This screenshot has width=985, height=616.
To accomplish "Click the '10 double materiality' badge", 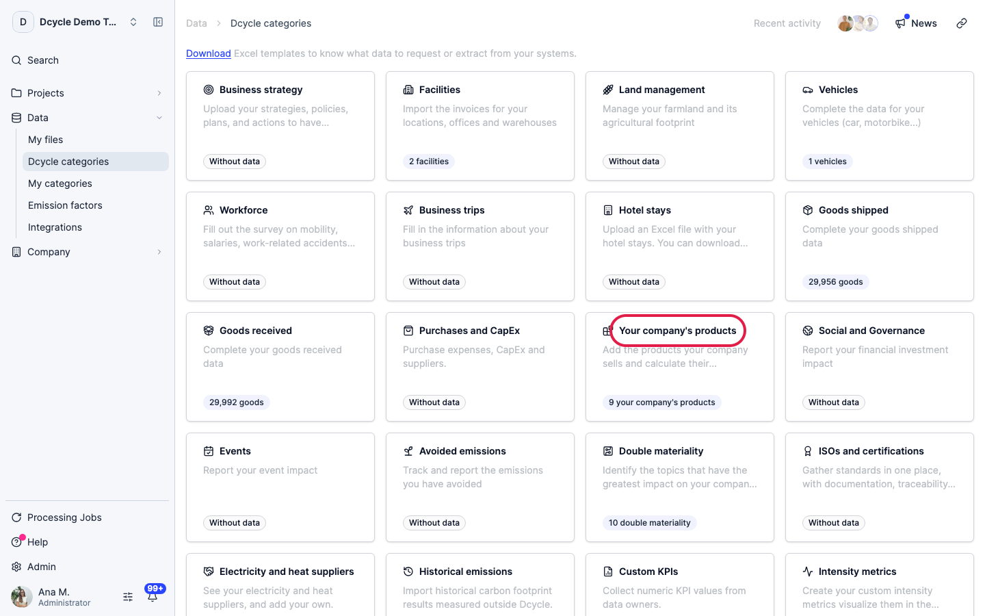I will click(x=650, y=523).
